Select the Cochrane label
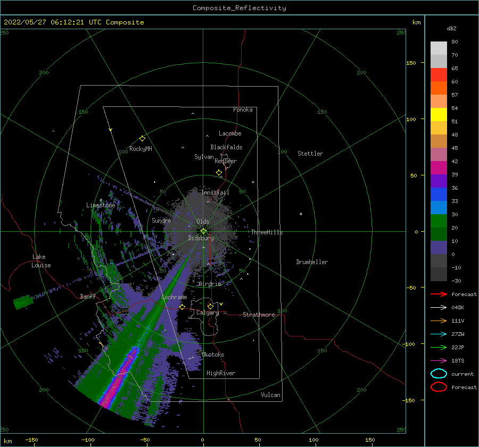The height and width of the screenshot is (447, 479). tap(174, 297)
